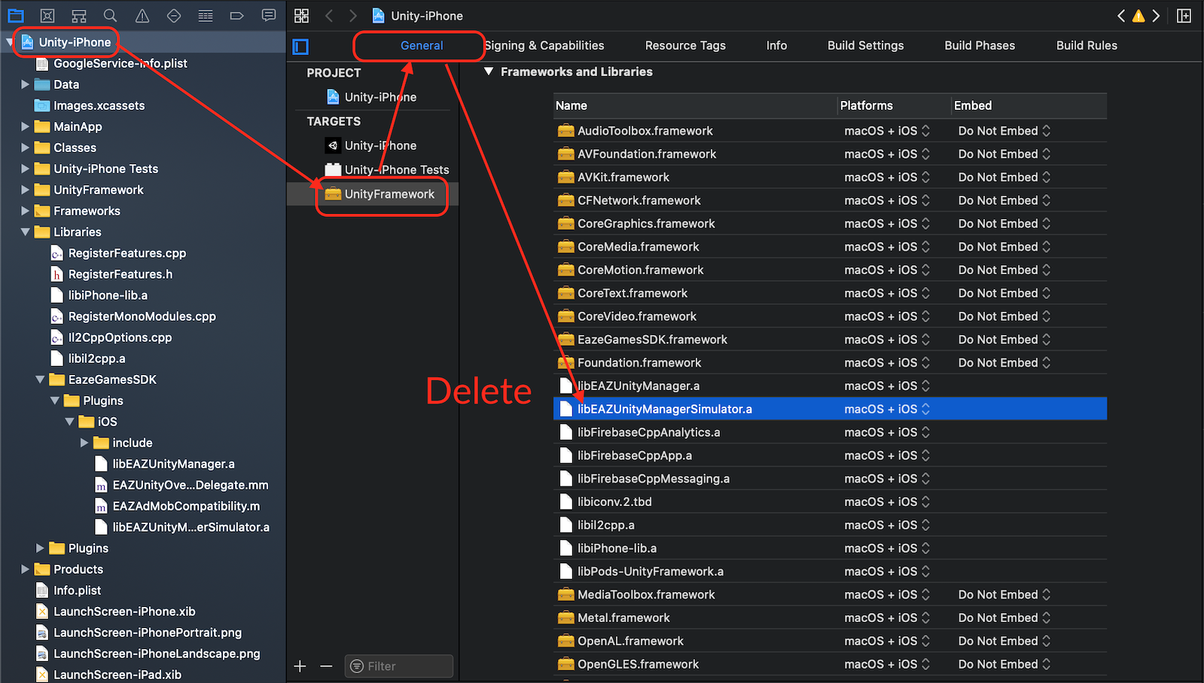Open the Breakpoint navigator icon

pyautogui.click(x=236, y=15)
